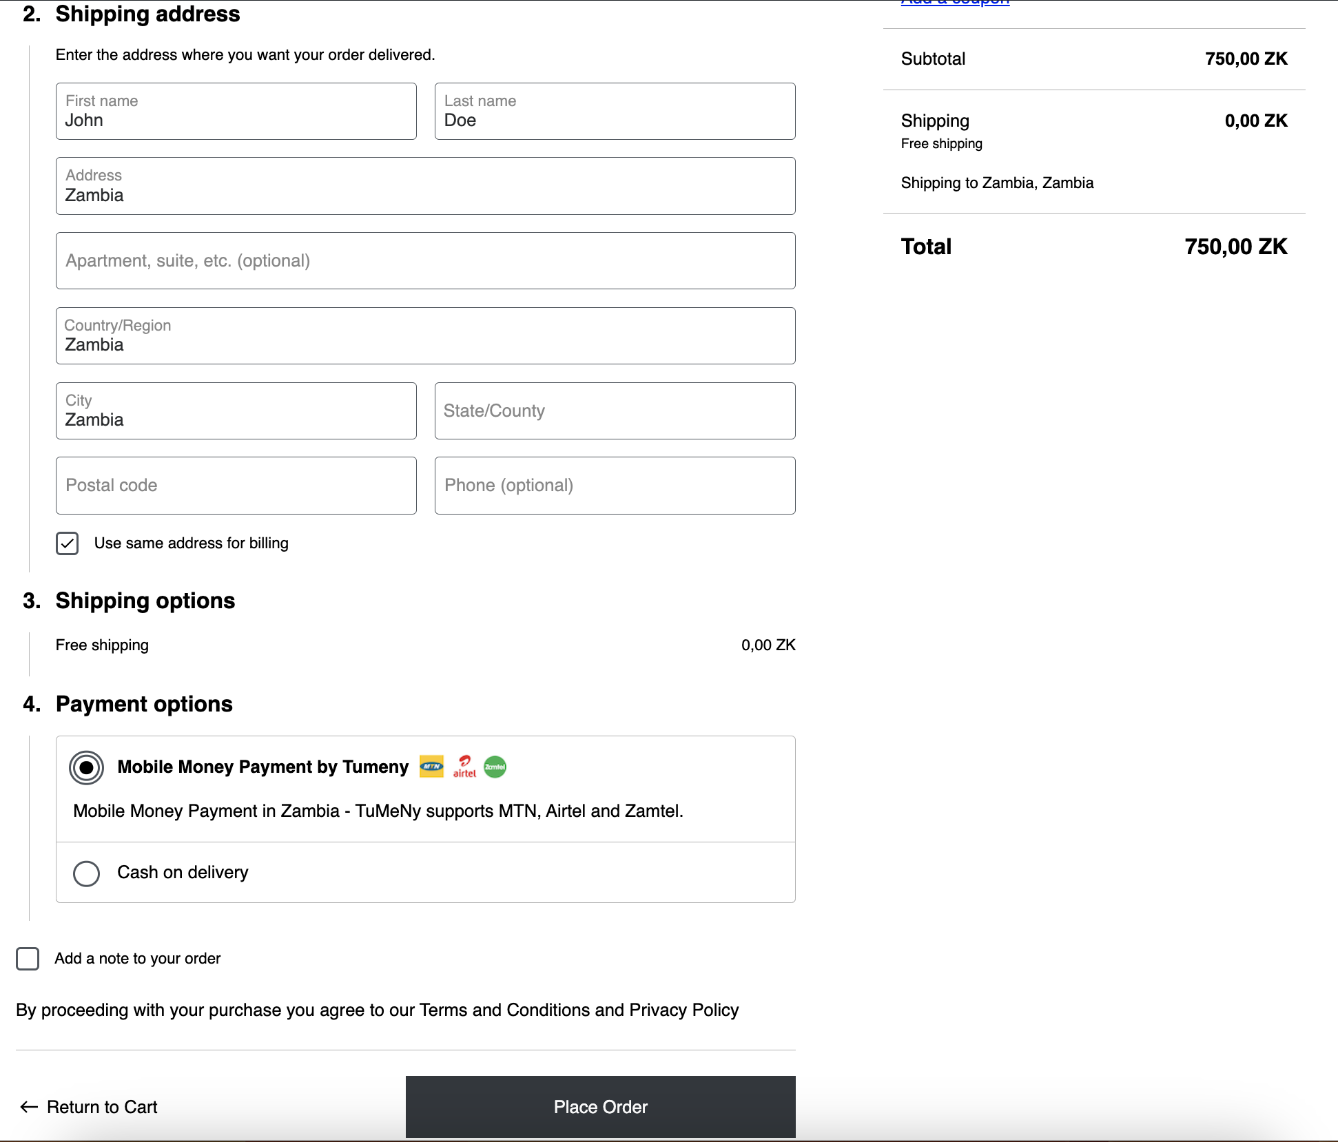Image resolution: width=1338 pixels, height=1142 pixels.
Task: Open the State/County selector
Action: pos(615,411)
